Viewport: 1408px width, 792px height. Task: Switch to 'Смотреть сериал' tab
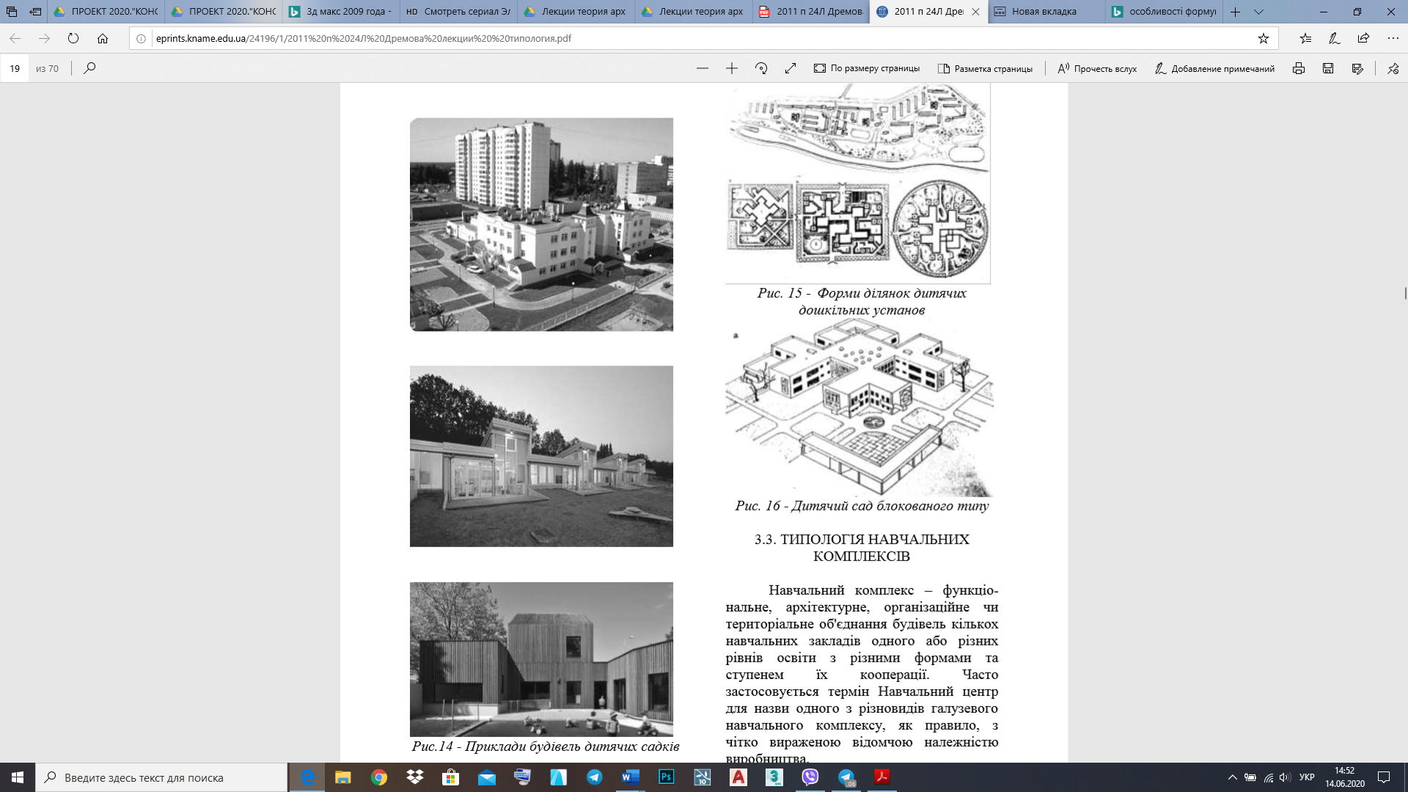click(x=458, y=12)
